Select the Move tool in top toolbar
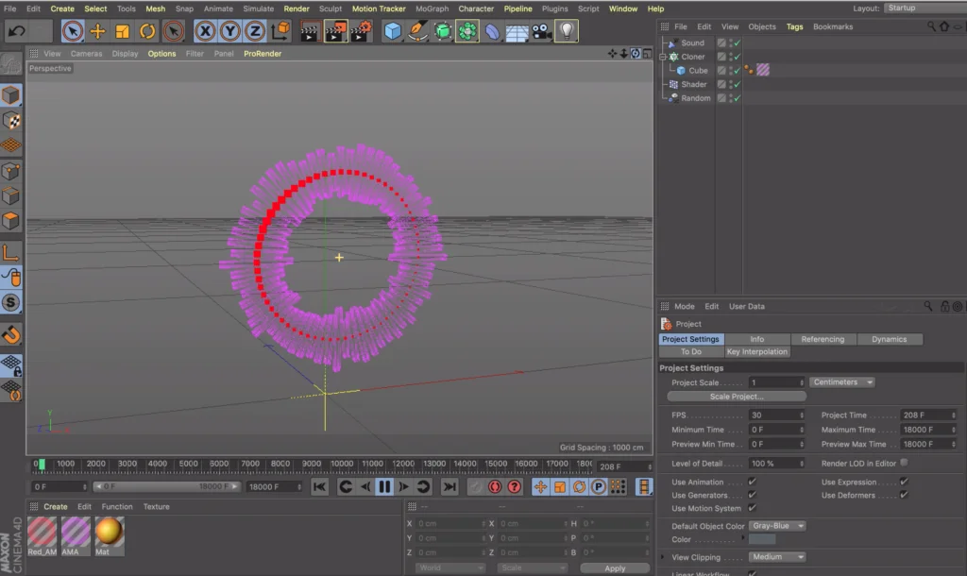This screenshot has height=576, width=967. [97, 31]
